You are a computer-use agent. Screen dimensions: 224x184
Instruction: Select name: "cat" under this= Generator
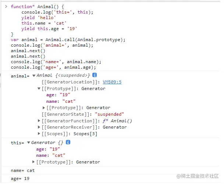(x=50, y=155)
